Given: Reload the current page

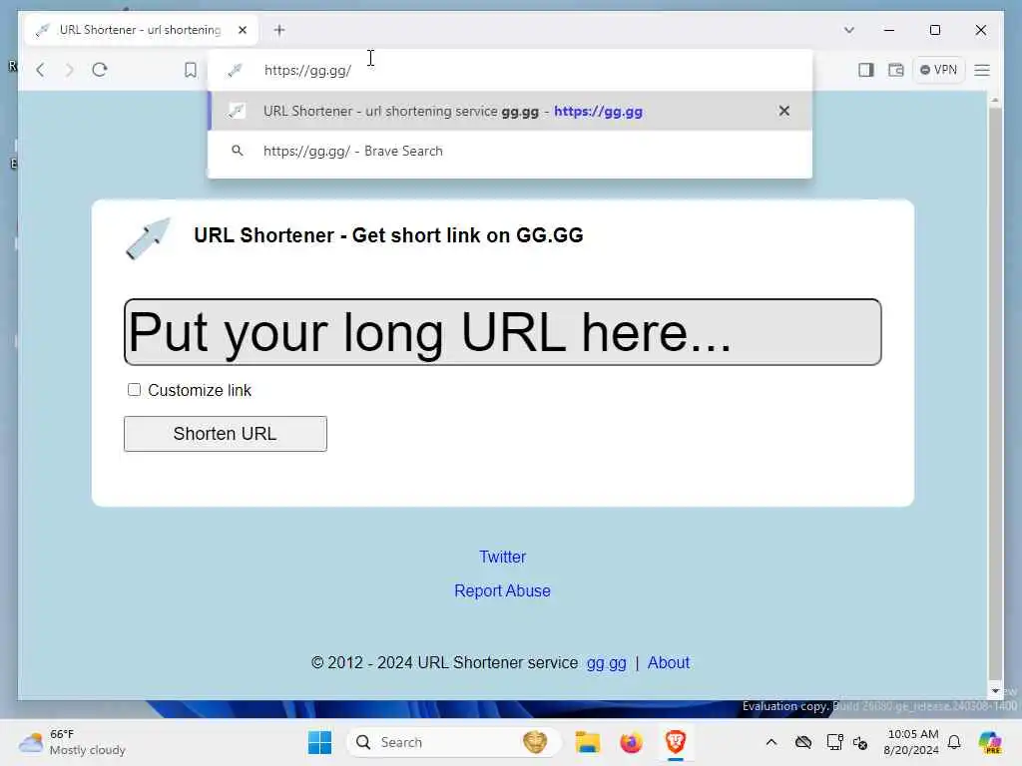Looking at the screenshot, I should click(x=100, y=70).
